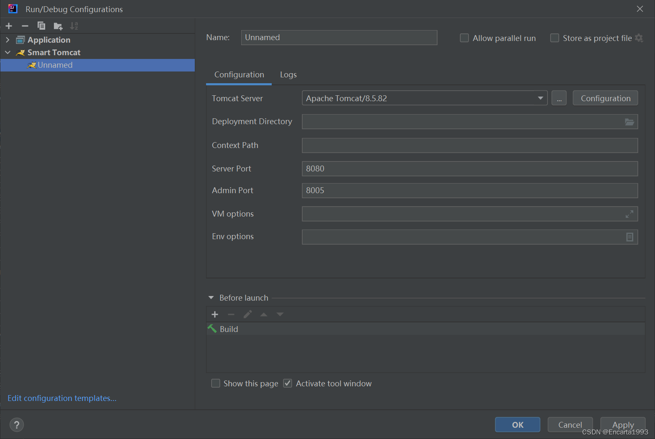
Task: Move the Before launch task down
Action: tap(280, 314)
